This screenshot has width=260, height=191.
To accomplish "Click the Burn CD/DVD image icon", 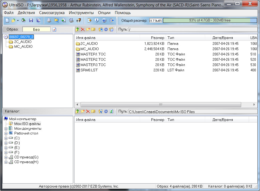I will [79, 20].
